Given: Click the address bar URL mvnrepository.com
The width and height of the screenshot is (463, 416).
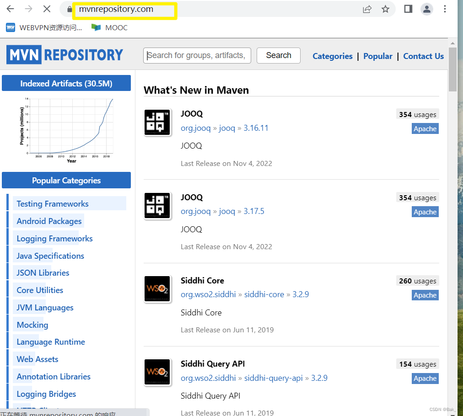Looking at the screenshot, I should [x=116, y=9].
